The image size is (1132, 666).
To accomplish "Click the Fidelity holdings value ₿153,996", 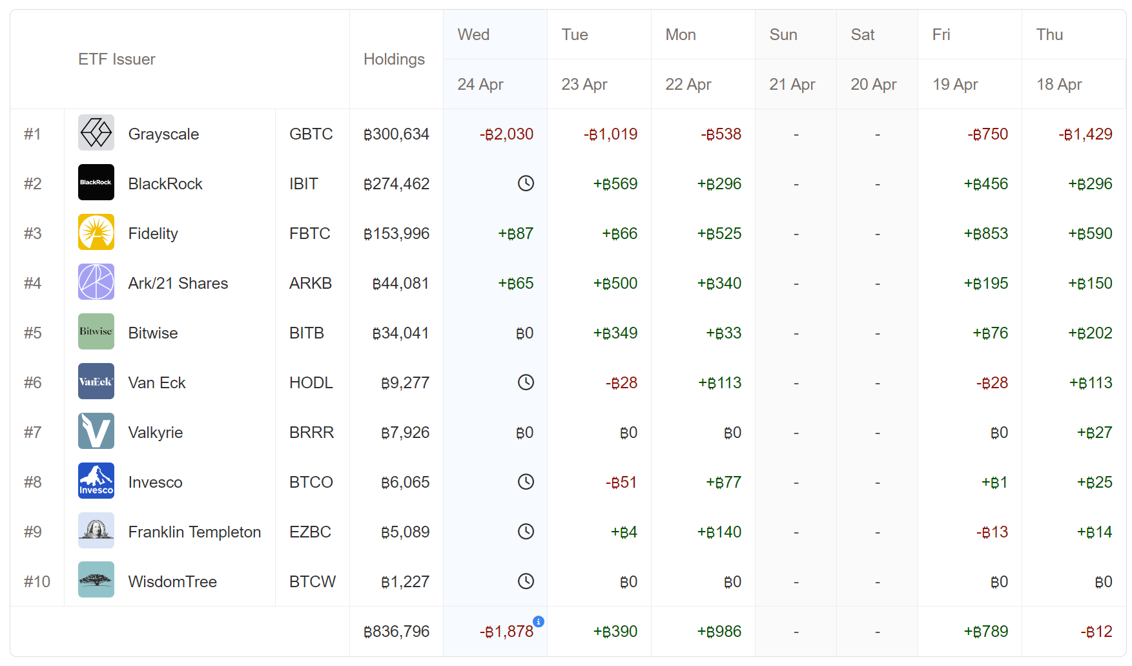I will [396, 234].
